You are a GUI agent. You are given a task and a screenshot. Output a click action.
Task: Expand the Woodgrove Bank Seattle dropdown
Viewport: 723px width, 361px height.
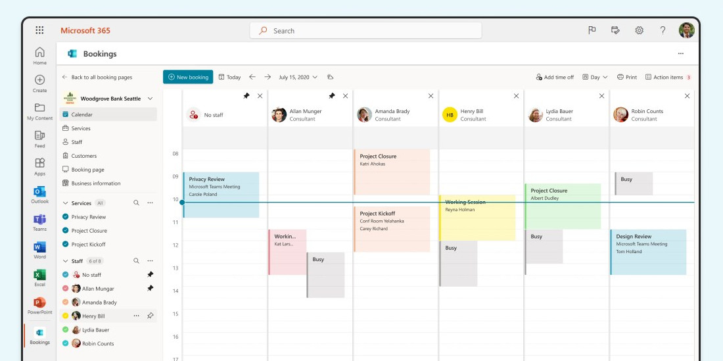[x=150, y=99]
